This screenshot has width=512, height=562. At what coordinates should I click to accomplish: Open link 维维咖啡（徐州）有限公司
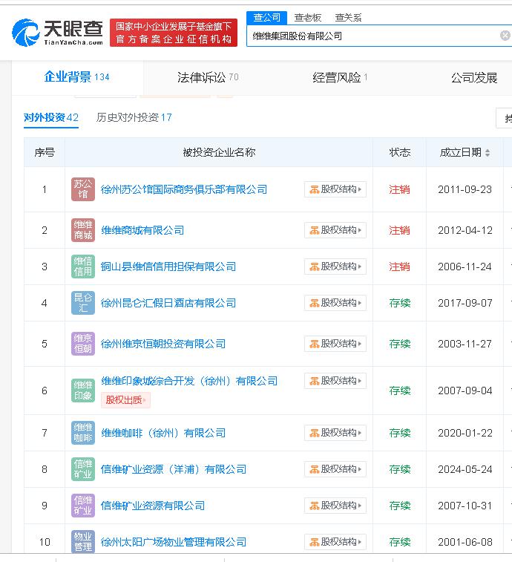coord(163,433)
